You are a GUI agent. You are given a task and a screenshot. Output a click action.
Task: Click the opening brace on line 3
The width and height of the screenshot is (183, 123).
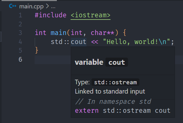[125, 33]
